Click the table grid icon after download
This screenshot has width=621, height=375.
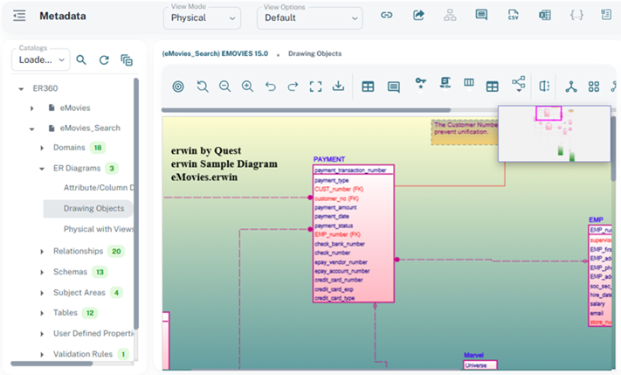tap(368, 87)
